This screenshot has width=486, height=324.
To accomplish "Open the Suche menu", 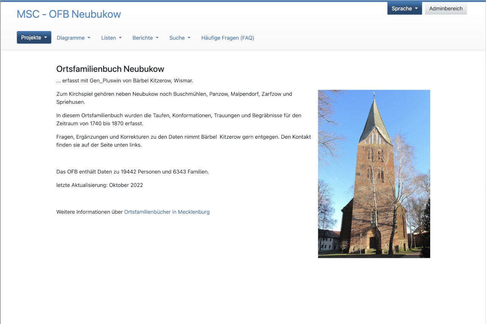I will click(180, 38).
